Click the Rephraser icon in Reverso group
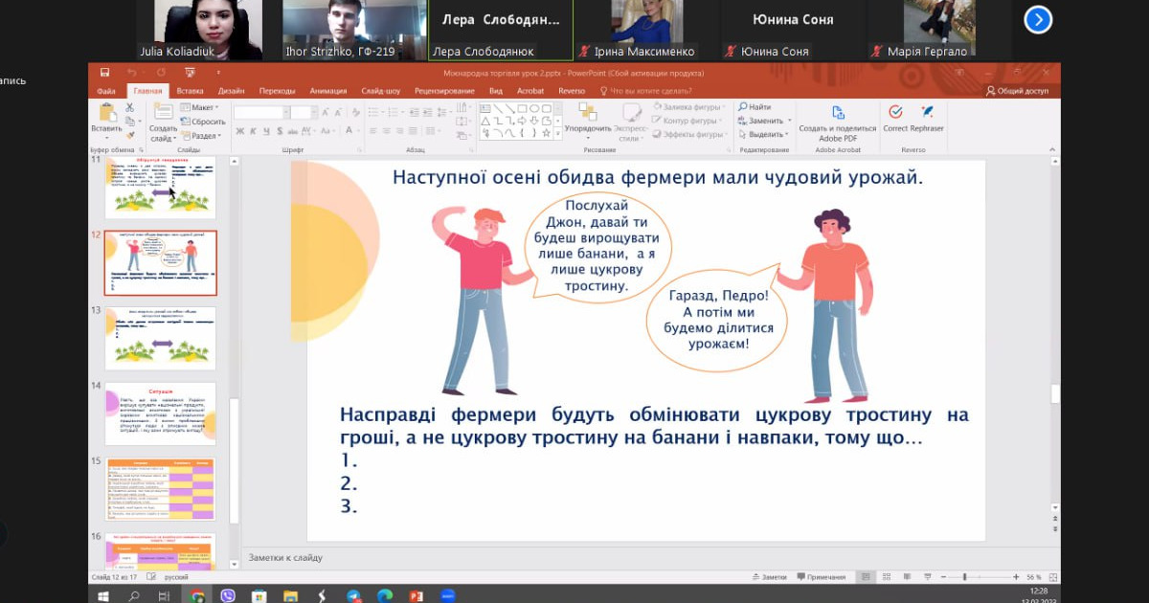The width and height of the screenshot is (1149, 603). pos(927,113)
